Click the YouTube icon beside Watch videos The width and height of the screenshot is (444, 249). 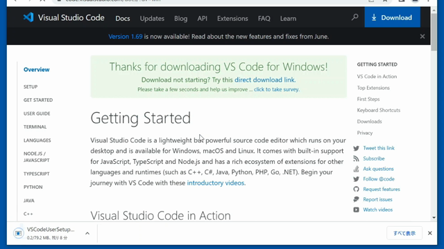356,210
